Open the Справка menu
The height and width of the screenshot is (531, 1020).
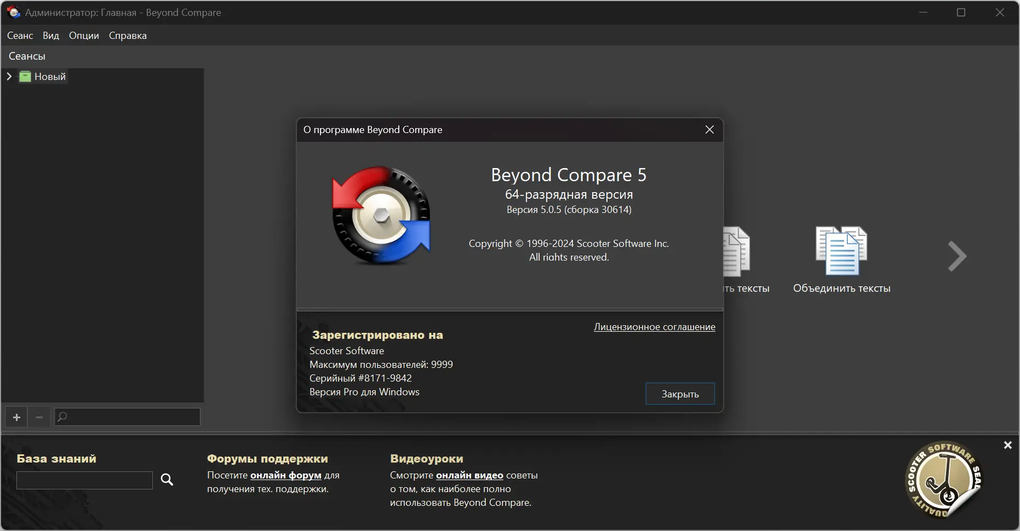127,35
